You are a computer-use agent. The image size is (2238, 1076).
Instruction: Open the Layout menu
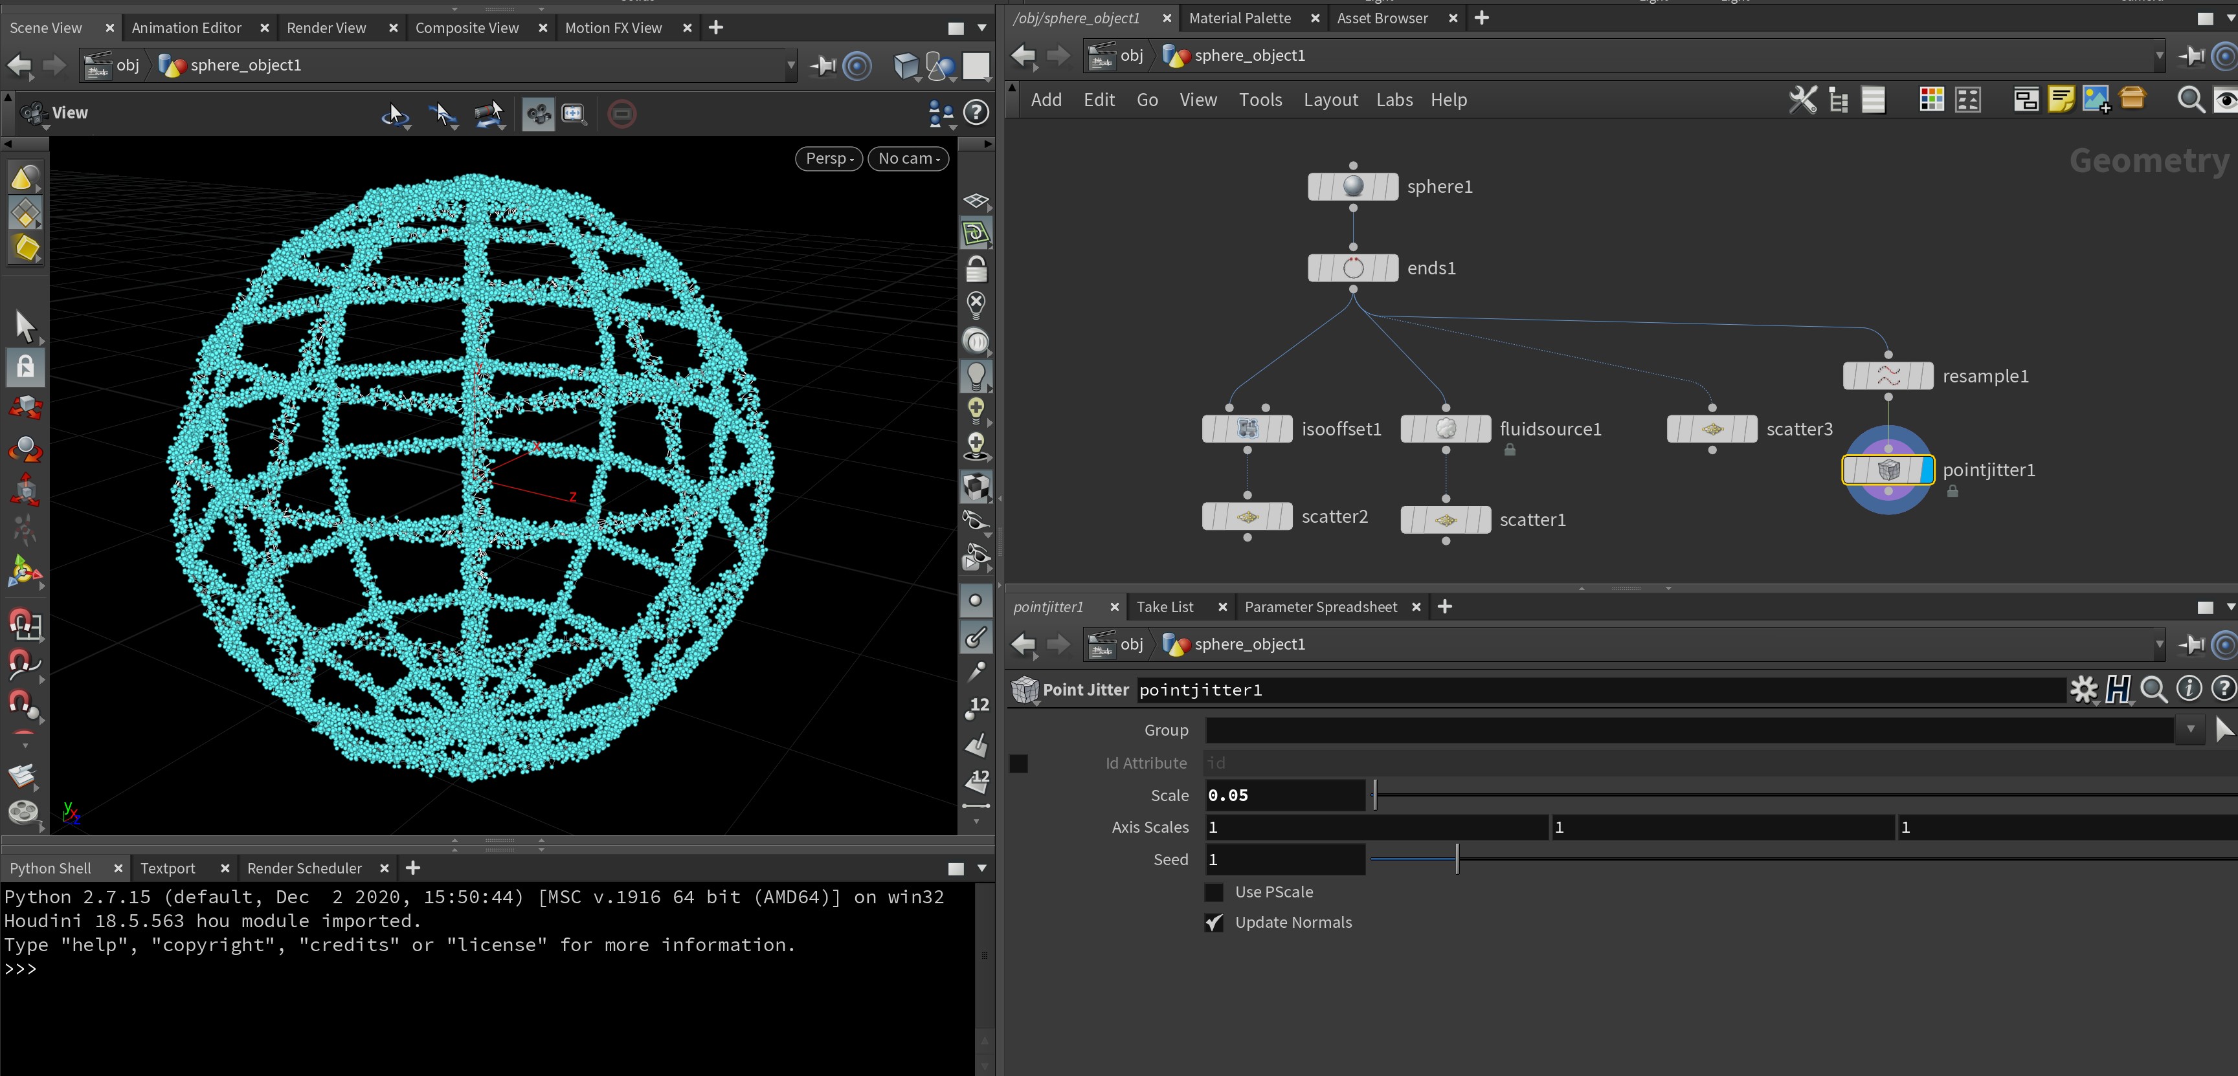[x=1330, y=100]
